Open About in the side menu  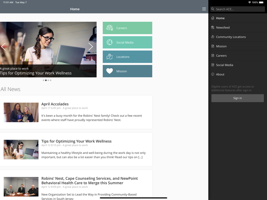(x=238, y=74)
